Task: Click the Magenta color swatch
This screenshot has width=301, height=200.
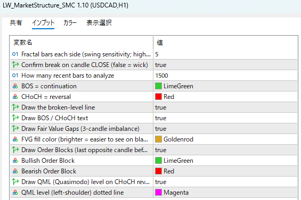Action: pyautogui.click(x=158, y=193)
